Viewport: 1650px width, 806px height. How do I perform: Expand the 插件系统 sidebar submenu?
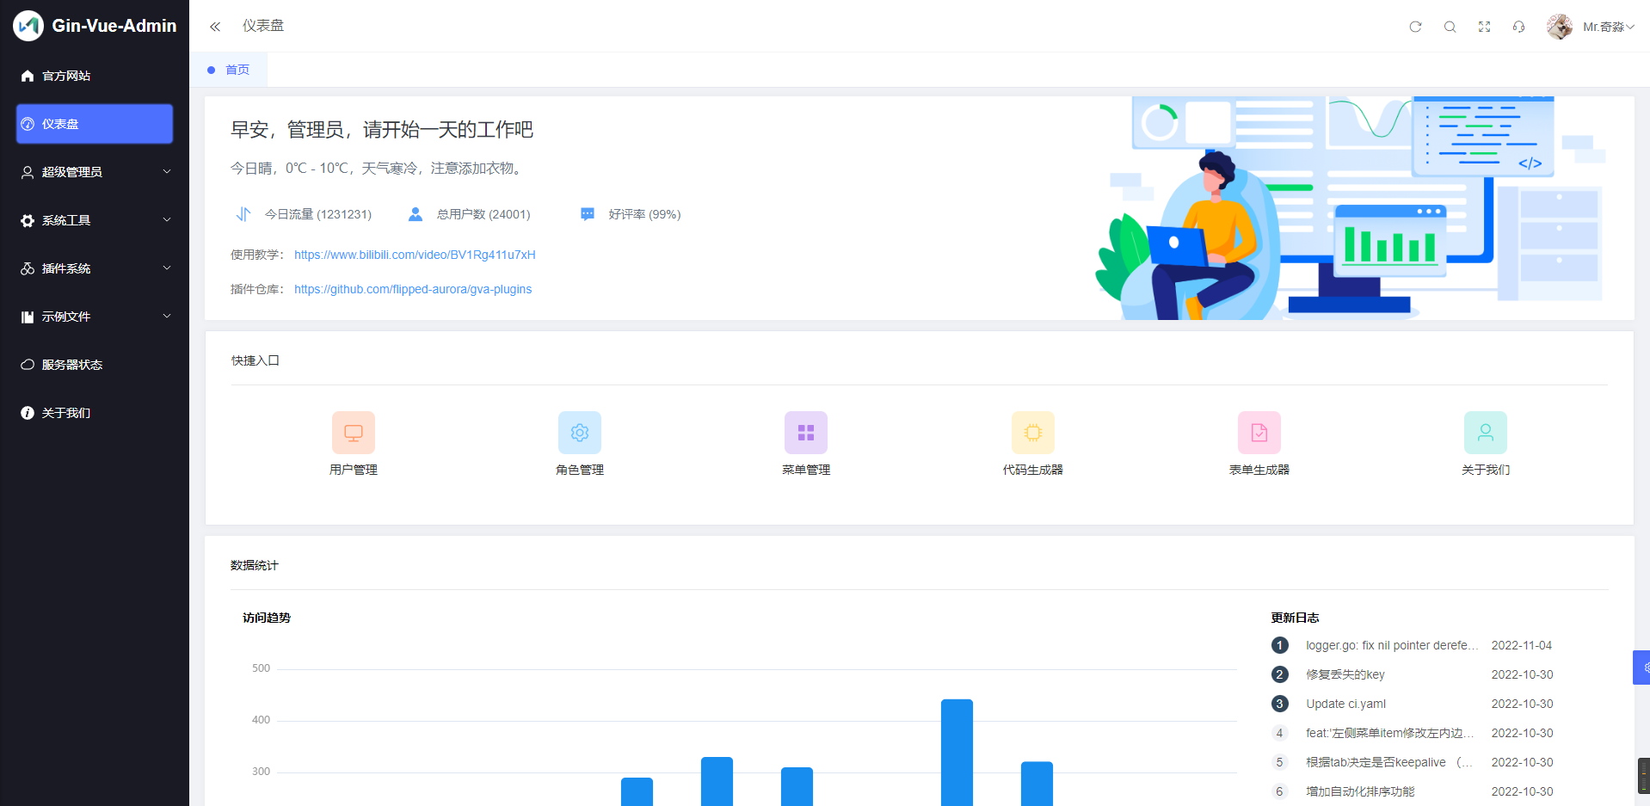95,268
